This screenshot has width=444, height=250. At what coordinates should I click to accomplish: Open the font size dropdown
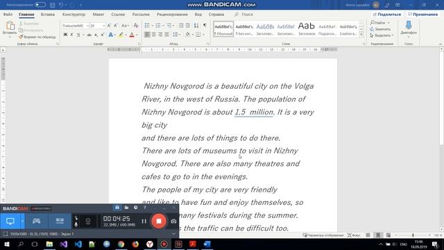pos(103,26)
